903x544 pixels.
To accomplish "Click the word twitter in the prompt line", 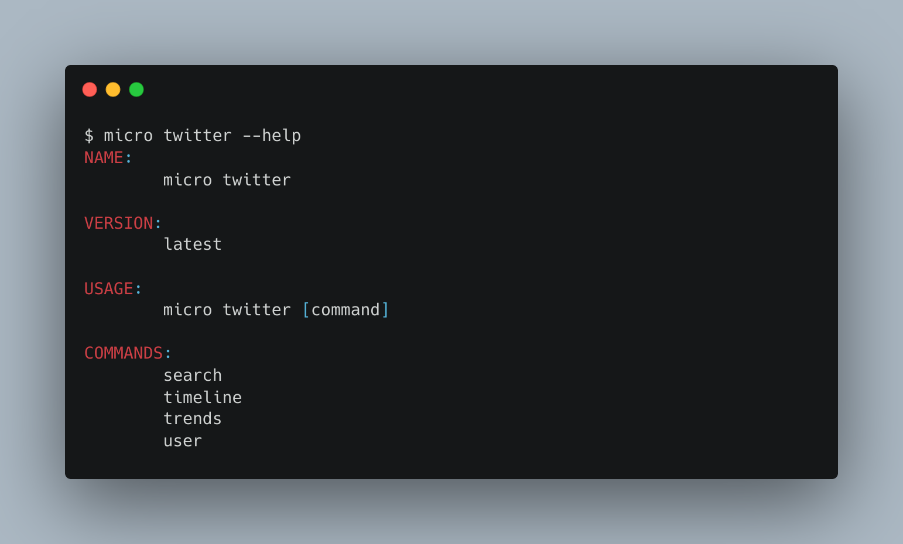I will (197, 136).
